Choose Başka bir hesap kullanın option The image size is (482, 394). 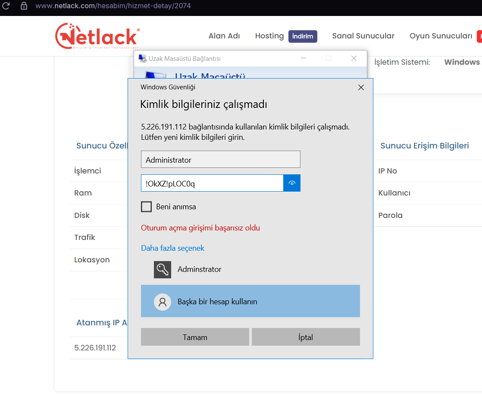click(250, 301)
